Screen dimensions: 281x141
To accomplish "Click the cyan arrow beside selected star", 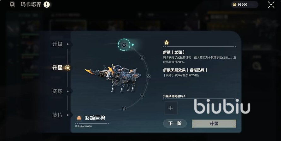I will point(133,45).
